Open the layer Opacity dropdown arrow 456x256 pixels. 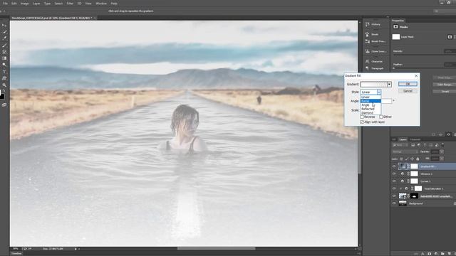tap(442, 151)
